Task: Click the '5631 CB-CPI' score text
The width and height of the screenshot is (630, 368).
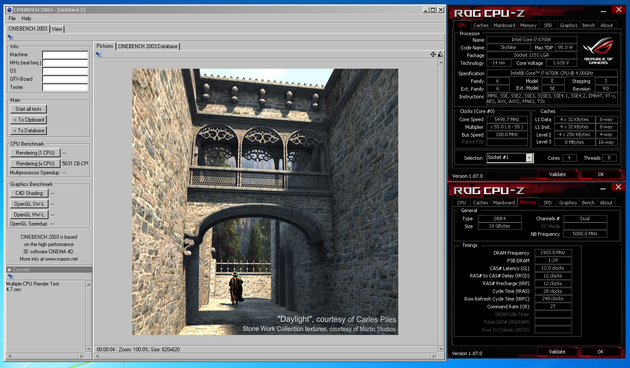Action: coord(75,164)
